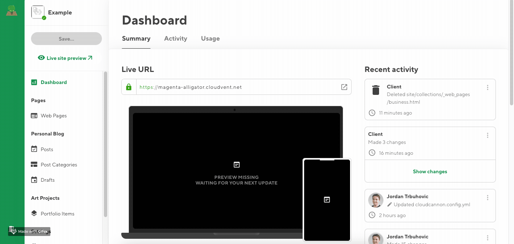Click the '11 minutes ago' timestamp
Viewport: 514px width, 244px height.
coord(395,113)
